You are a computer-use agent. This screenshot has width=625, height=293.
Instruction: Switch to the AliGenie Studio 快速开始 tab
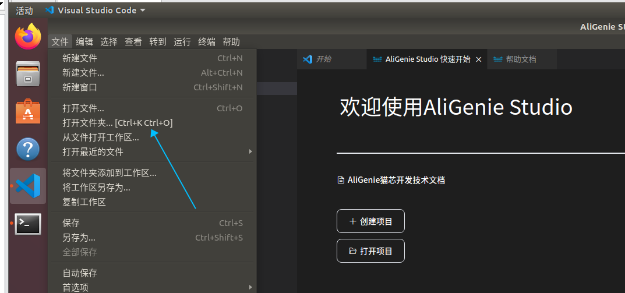[x=427, y=59]
